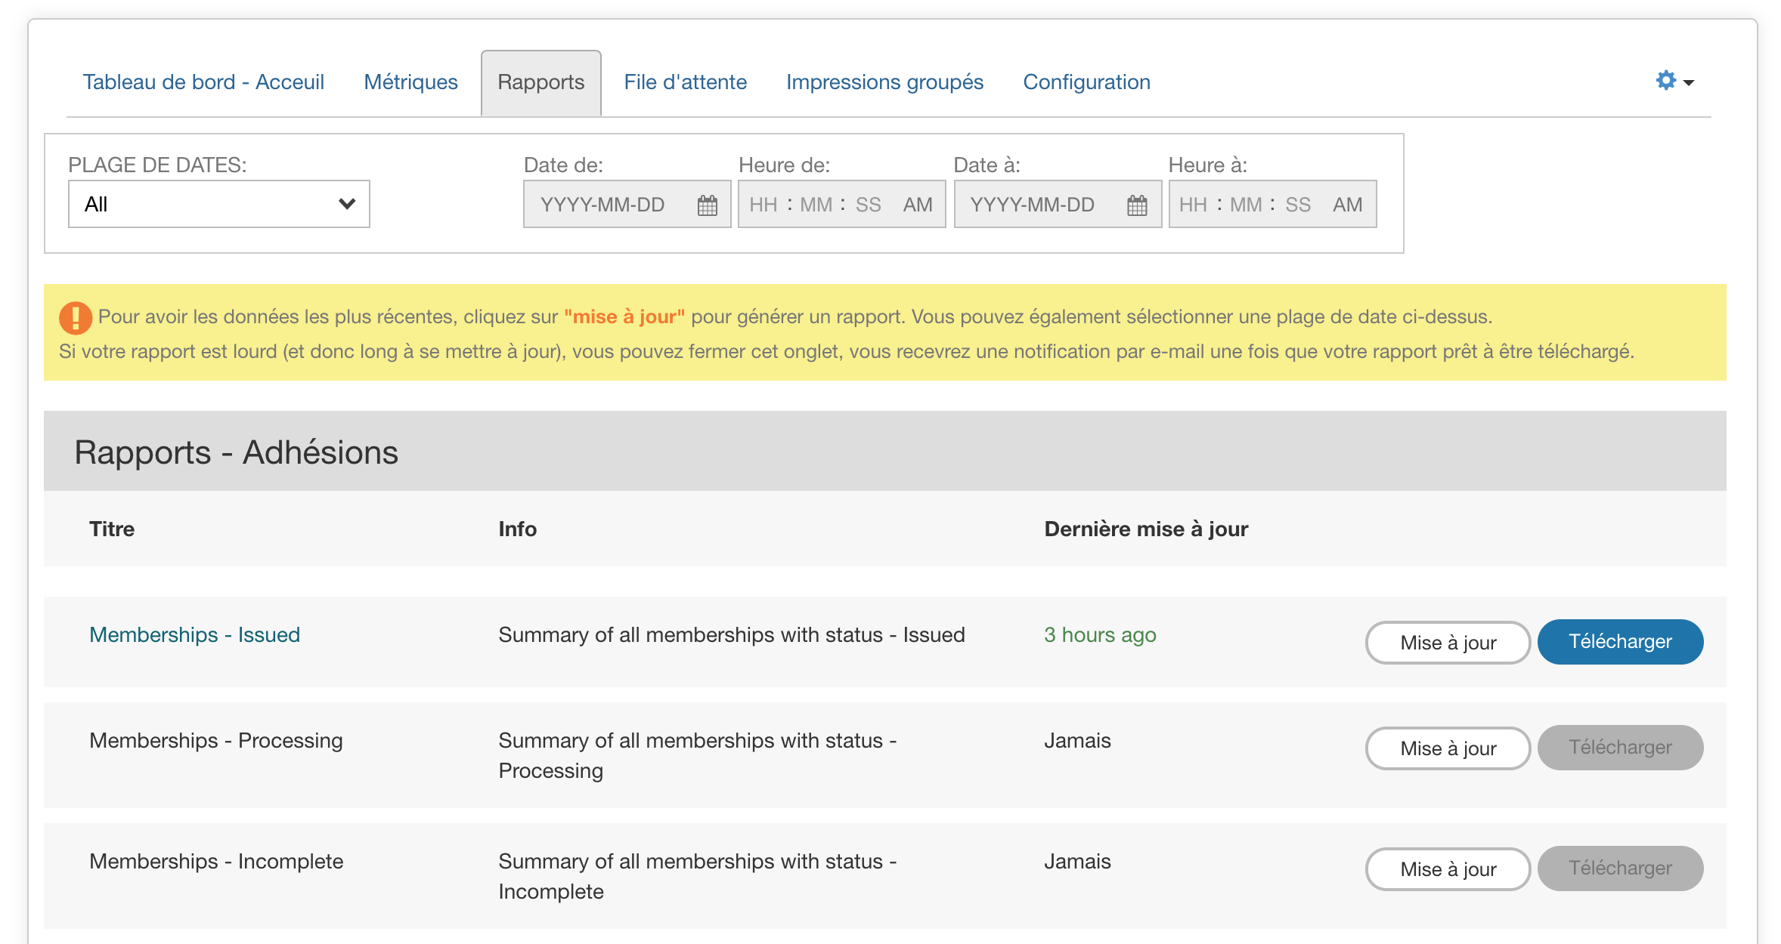Open the Memberships - Issued link
The height and width of the screenshot is (944, 1781).
(x=194, y=634)
